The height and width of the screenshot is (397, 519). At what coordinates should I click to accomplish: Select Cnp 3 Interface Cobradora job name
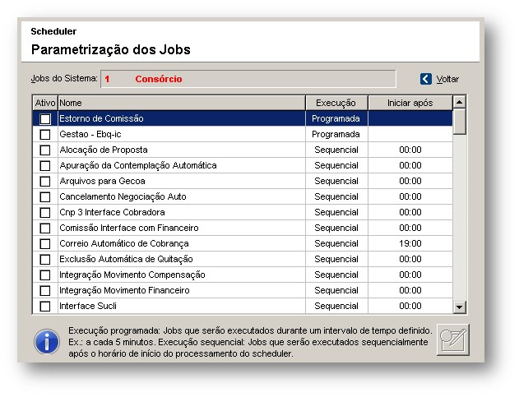click(x=112, y=212)
